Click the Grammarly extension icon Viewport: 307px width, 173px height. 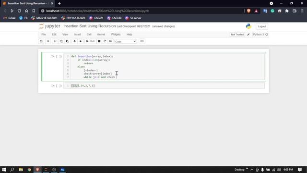[272, 11]
